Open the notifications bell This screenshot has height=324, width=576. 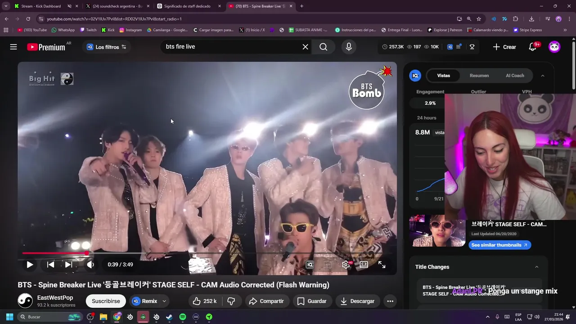coord(533,47)
